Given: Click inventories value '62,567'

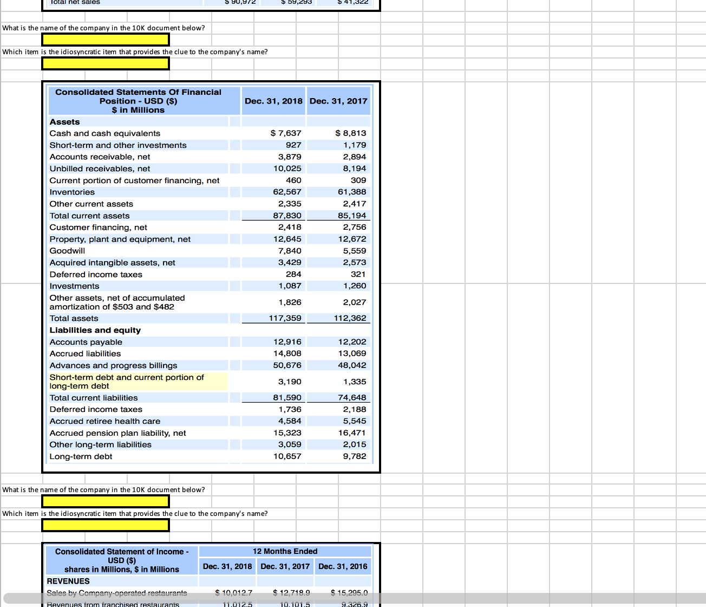Looking at the screenshot, I should click(287, 192).
